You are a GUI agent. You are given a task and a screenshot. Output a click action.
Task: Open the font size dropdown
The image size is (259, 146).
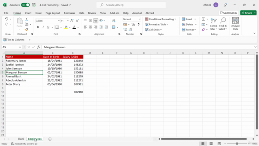[68, 21]
